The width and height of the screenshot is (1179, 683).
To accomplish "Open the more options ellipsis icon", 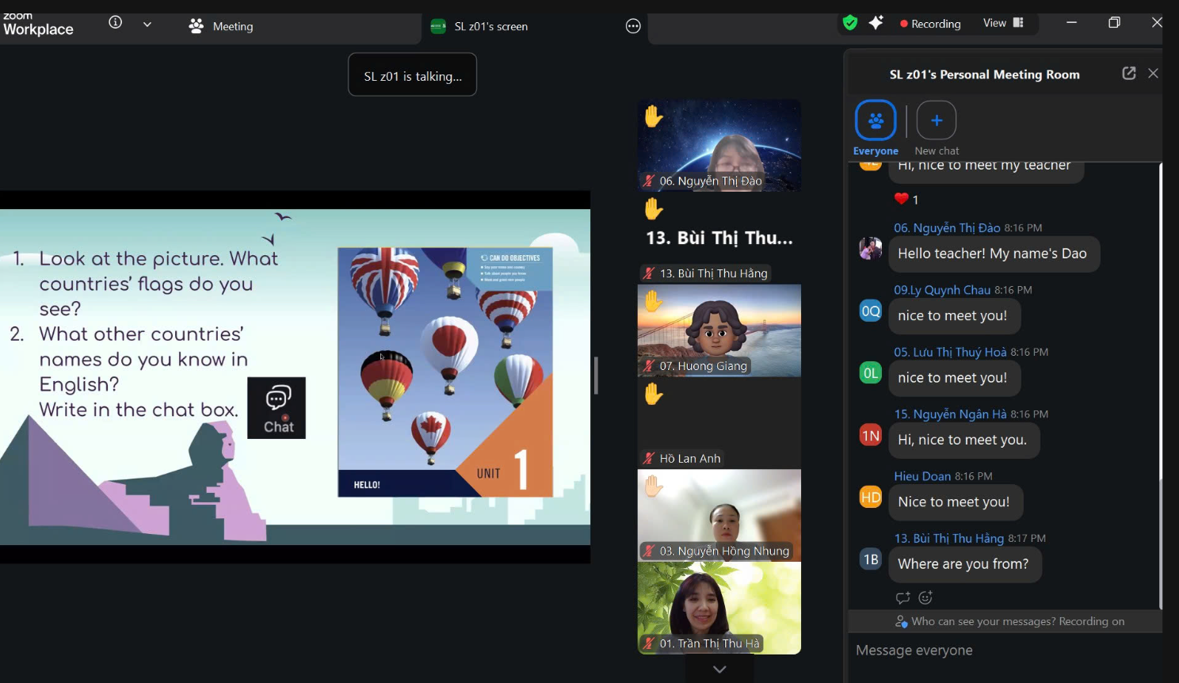I will 633,27.
